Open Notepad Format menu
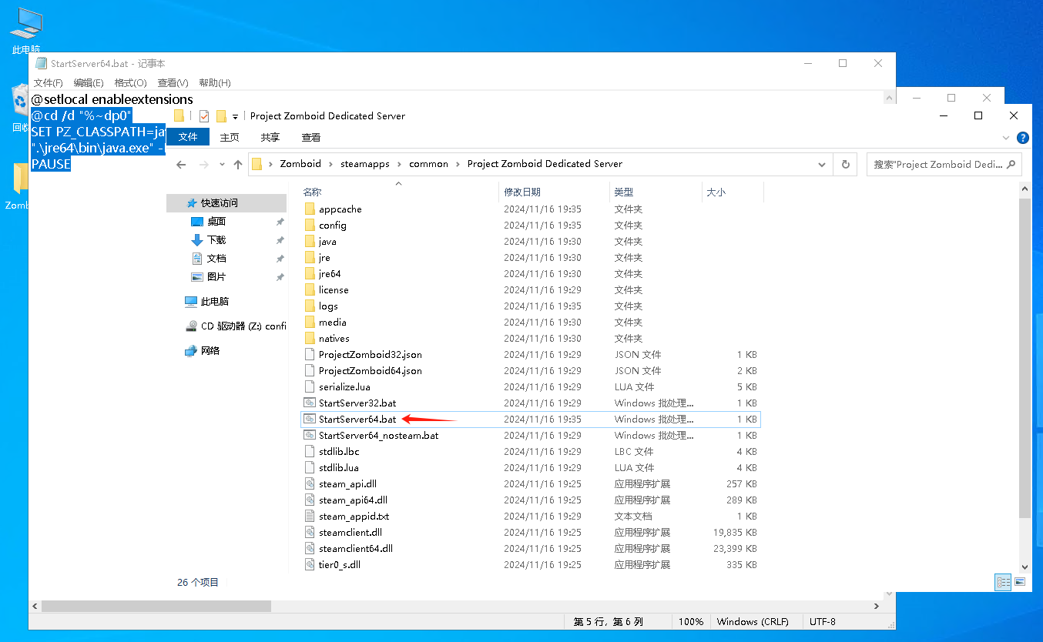 [130, 83]
